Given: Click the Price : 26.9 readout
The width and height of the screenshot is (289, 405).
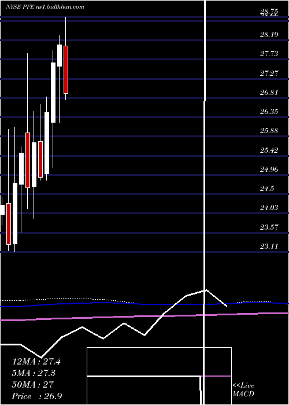Looking at the screenshot, I should [36, 396].
